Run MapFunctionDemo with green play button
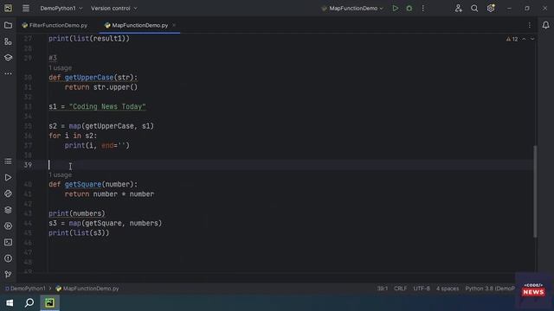This screenshot has width=554, height=311. point(395,8)
